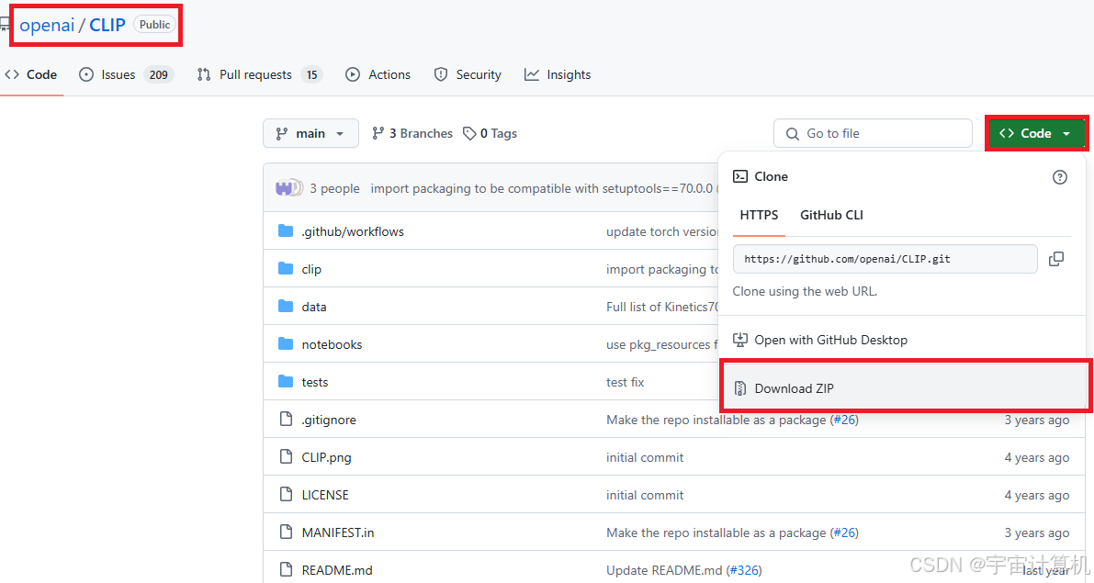Click the Clone terminal icon

click(x=740, y=176)
